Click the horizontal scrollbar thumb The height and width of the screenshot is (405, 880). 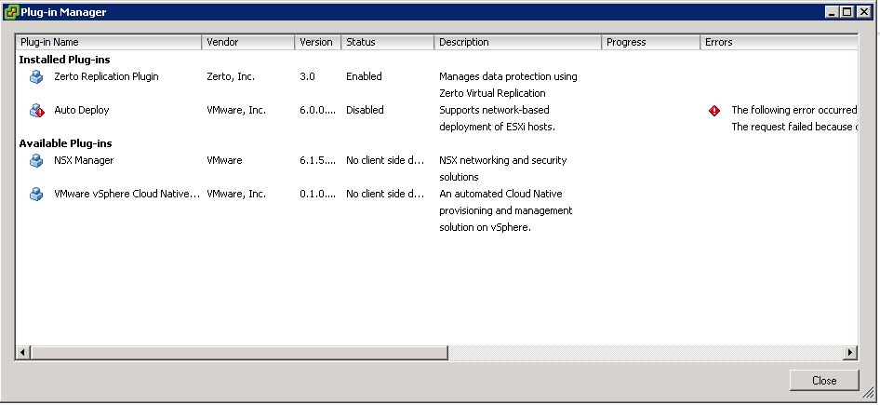pos(239,353)
